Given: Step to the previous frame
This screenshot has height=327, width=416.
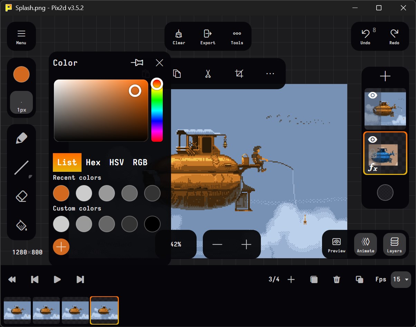Looking at the screenshot, I should coord(35,279).
